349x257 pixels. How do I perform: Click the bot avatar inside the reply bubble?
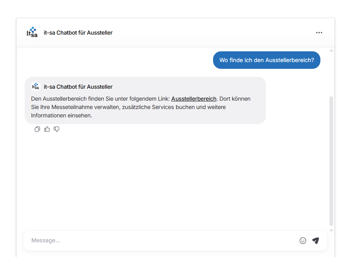[x=36, y=86]
